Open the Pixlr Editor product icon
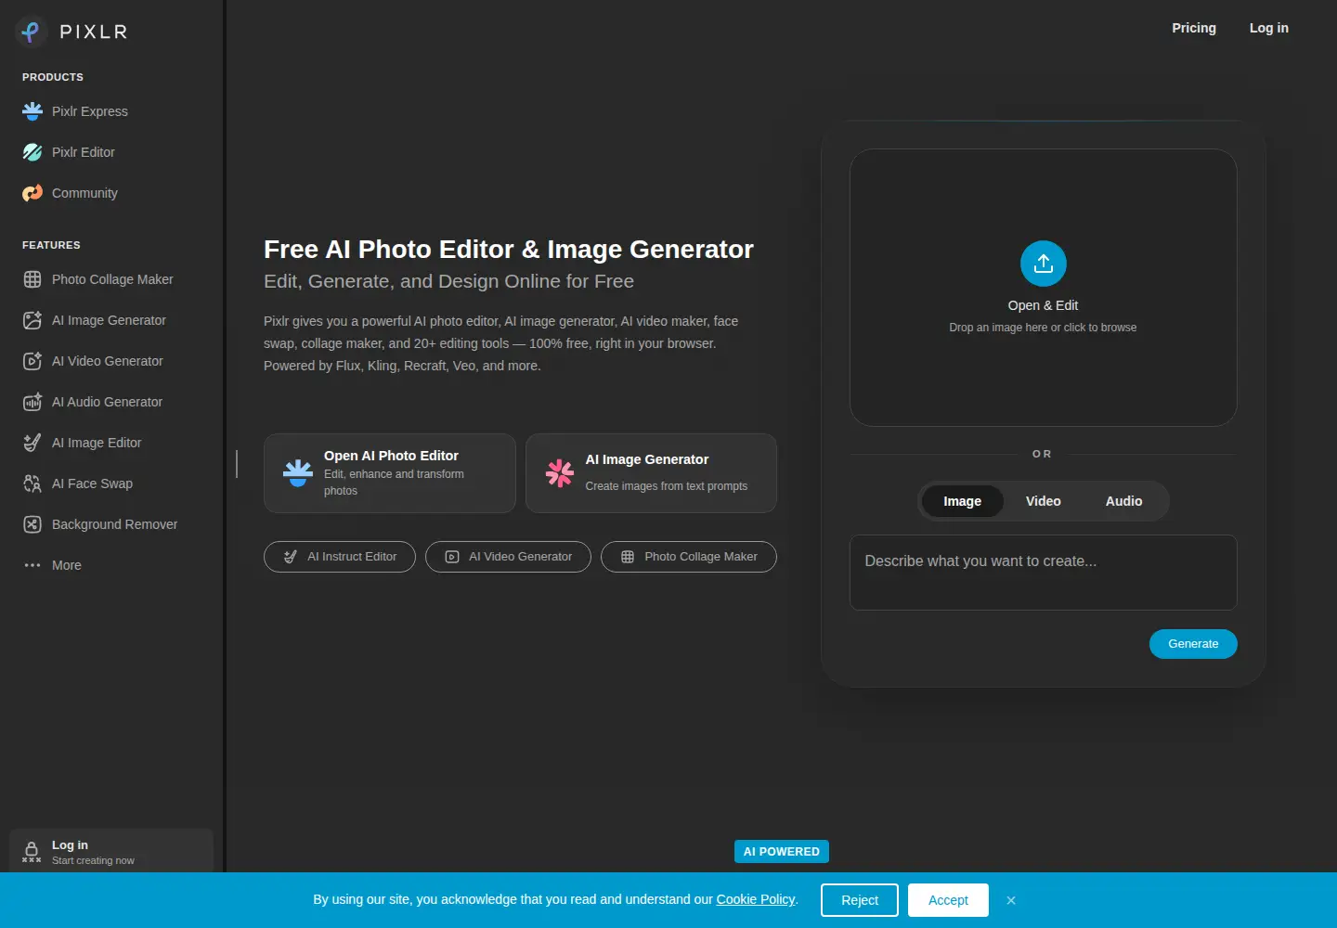 click(x=32, y=152)
